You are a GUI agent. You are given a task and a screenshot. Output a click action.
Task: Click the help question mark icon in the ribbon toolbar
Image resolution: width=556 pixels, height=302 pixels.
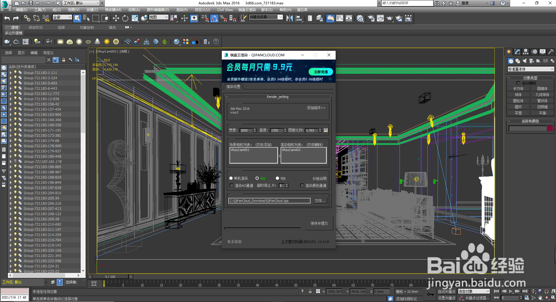click(216, 42)
